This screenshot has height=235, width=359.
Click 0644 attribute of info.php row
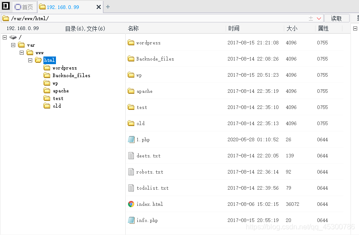pos(322,220)
